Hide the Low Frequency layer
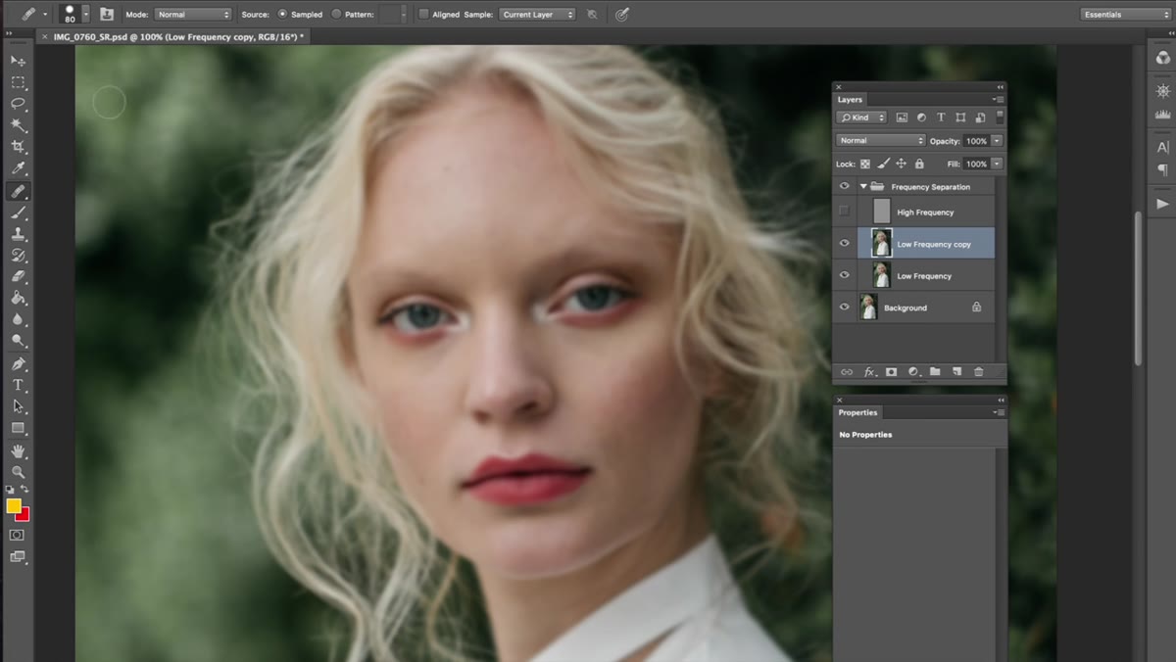 tap(845, 275)
